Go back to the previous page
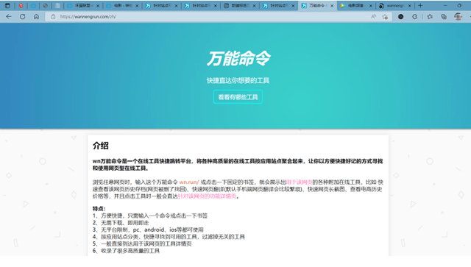The width and height of the screenshot is (471, 267). coord(8,16)
